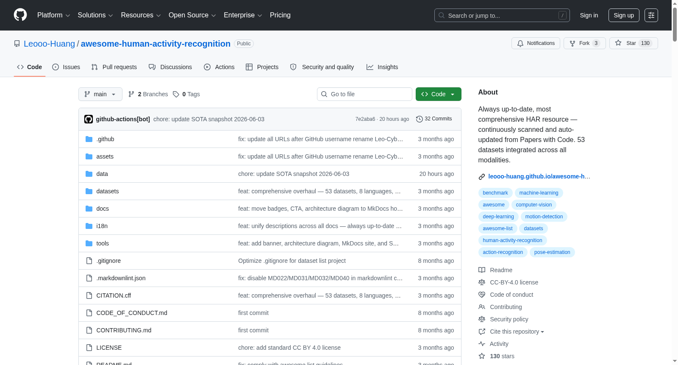Switch to the Issues tab

pyautogui.click(x=66, y=67)
